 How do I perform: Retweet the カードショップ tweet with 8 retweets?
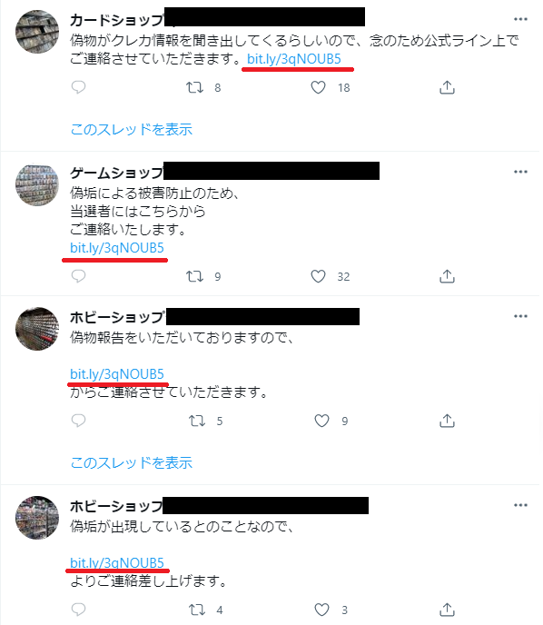195,87
